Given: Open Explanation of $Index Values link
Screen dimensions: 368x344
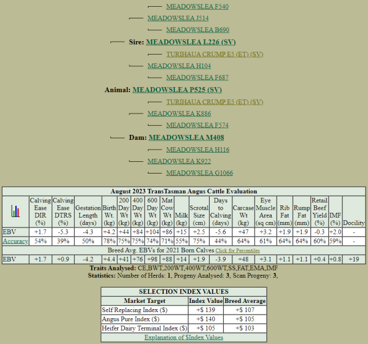Looking at the screenshot, I should click(x=184, y=337).
